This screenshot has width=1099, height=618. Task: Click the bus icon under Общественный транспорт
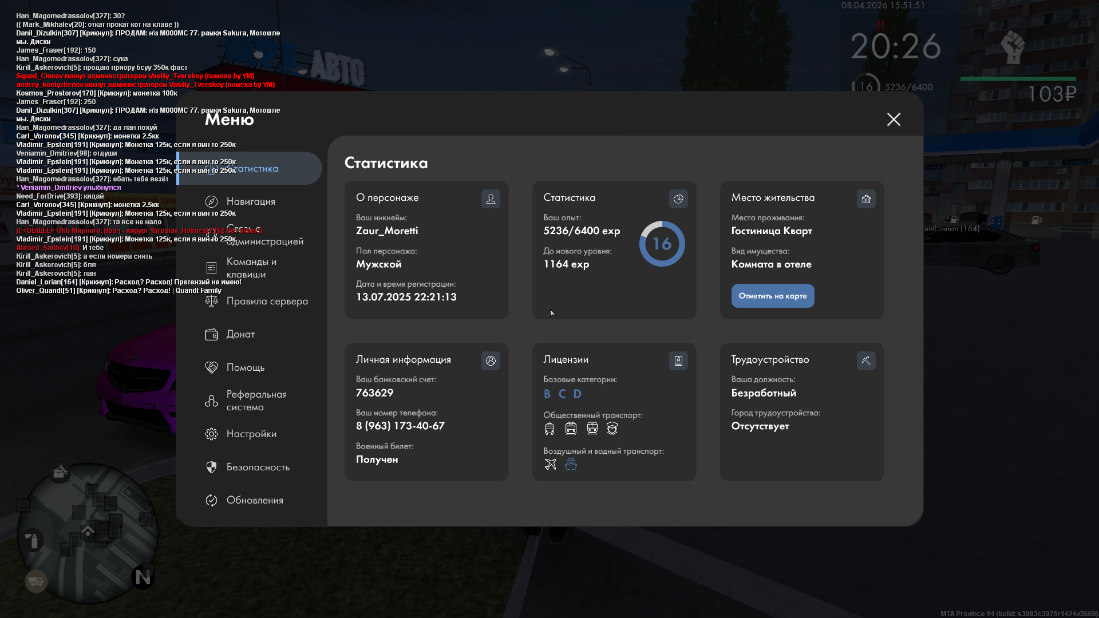[x=549, y=428]
